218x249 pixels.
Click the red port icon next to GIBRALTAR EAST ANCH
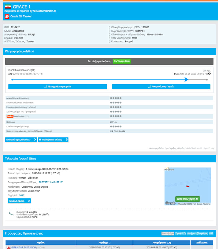point(8,247)
